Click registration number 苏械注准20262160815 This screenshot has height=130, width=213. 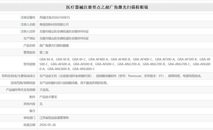point(54,18)
